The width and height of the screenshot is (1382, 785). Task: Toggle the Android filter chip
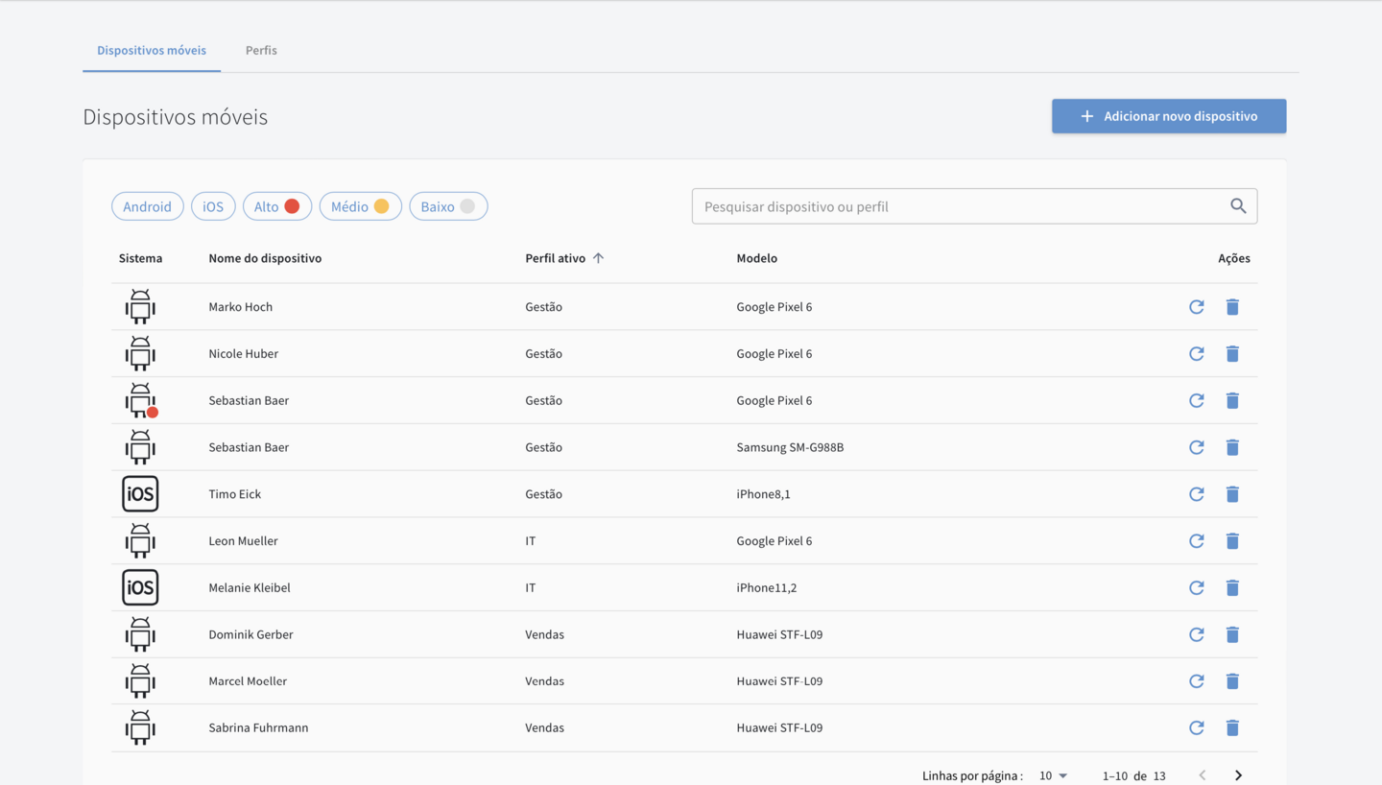pos(148,206)
